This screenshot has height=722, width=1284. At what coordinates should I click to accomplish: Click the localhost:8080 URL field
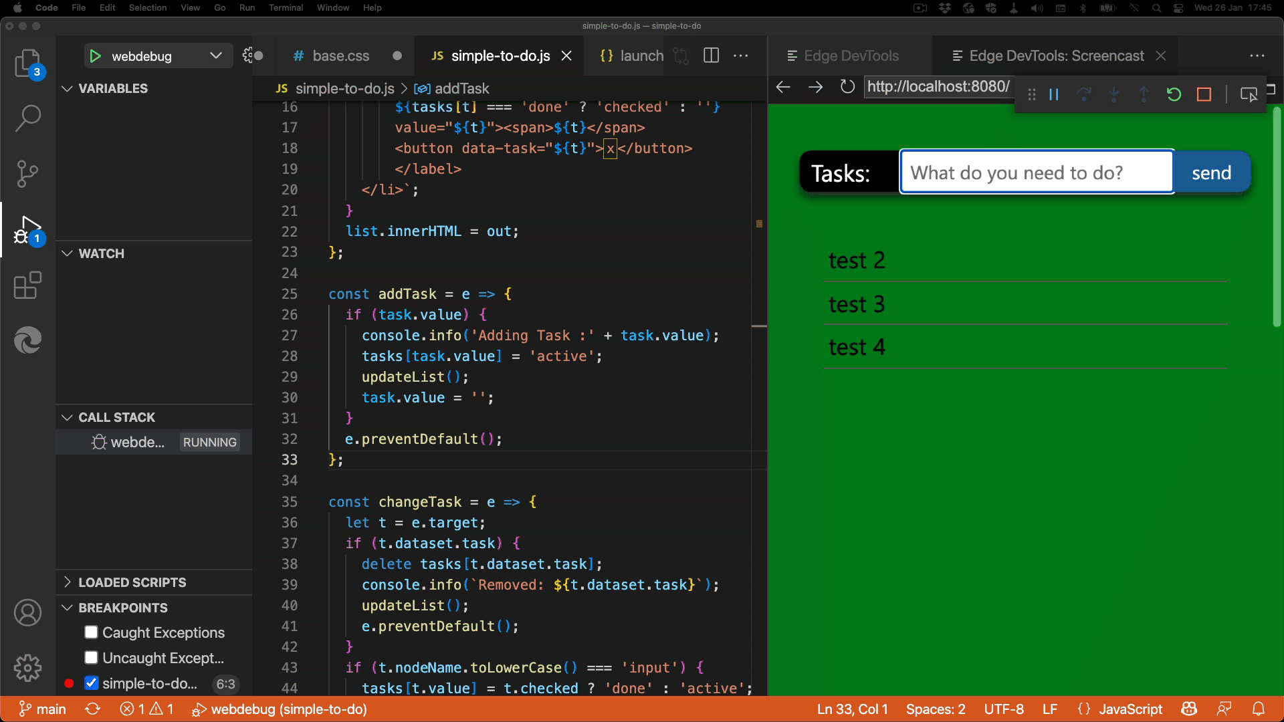938,87
